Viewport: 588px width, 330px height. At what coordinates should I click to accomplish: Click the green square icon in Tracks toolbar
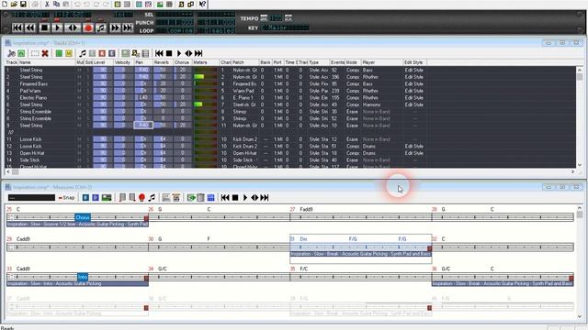[59, 53]
